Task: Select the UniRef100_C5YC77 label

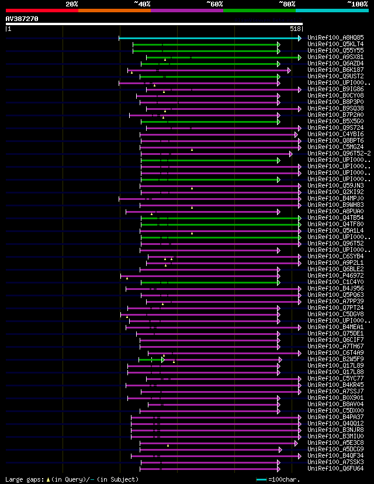Action: point(336,378)
